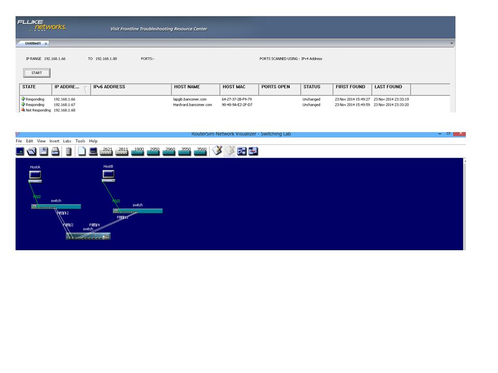Insert a 2811 router device

[121, 151]
